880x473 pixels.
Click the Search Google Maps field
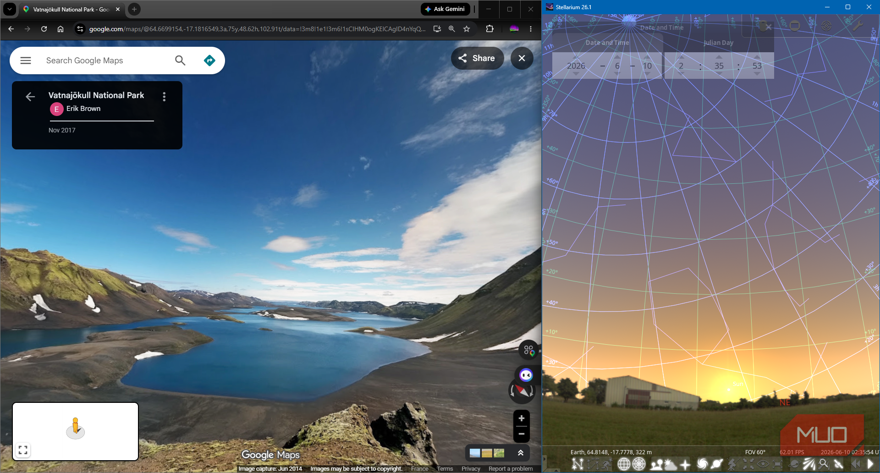pyautogui.click(x=105, y=60)
